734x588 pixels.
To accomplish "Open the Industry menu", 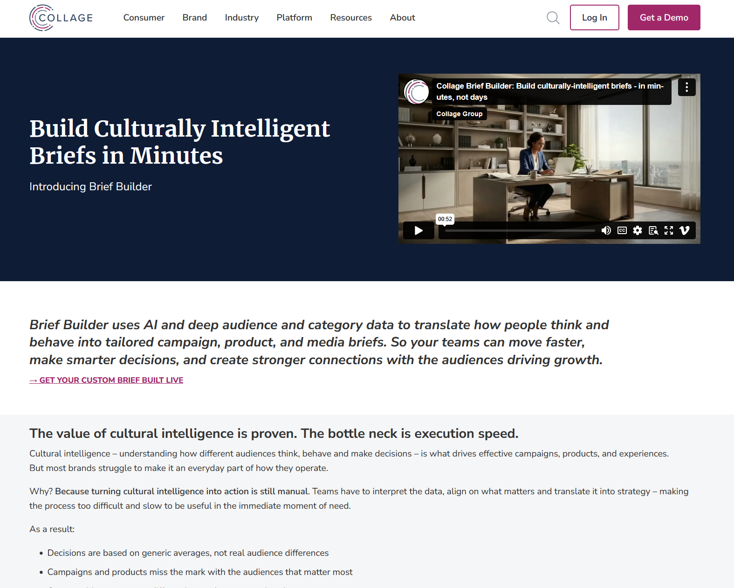I will [242, 18].
